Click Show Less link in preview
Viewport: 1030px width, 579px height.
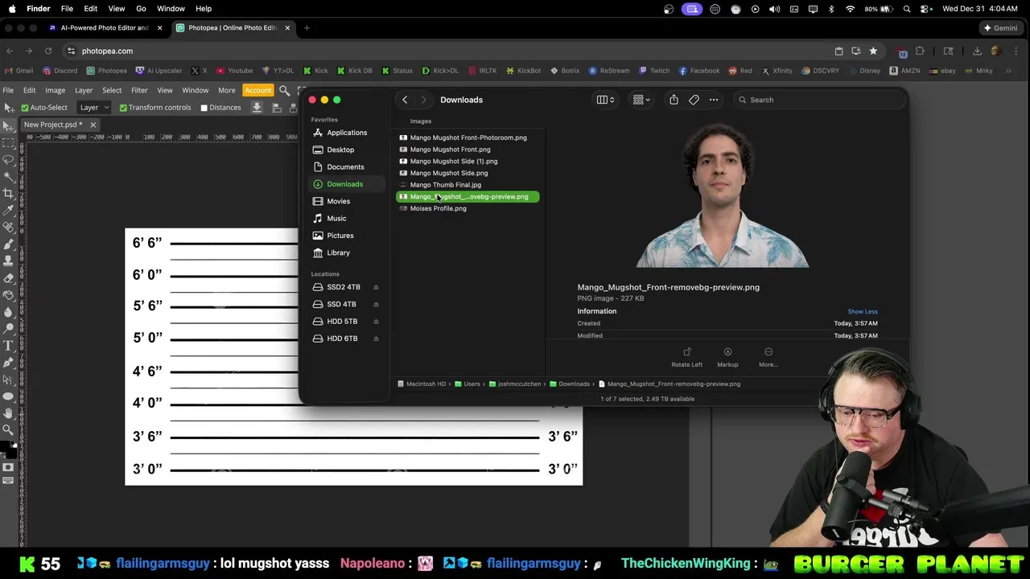(x=863, y=312)
